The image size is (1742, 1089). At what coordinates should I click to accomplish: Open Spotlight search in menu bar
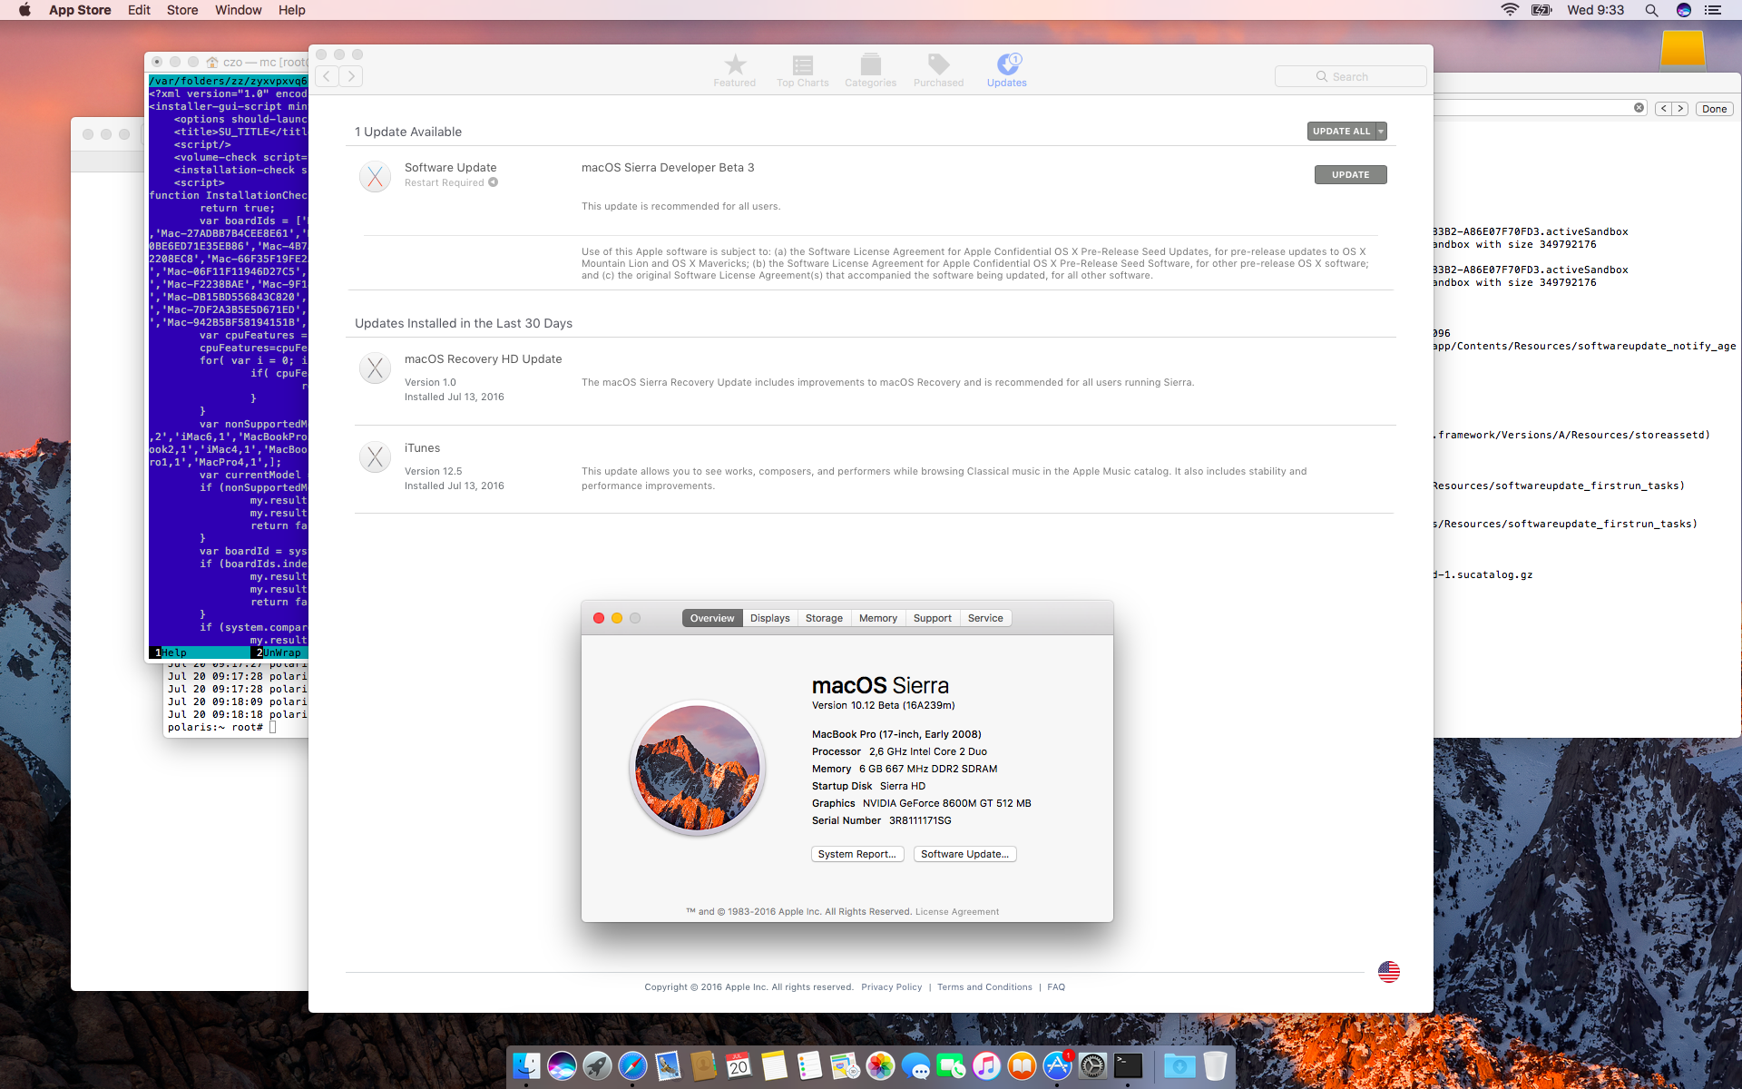click(1651, 10)
